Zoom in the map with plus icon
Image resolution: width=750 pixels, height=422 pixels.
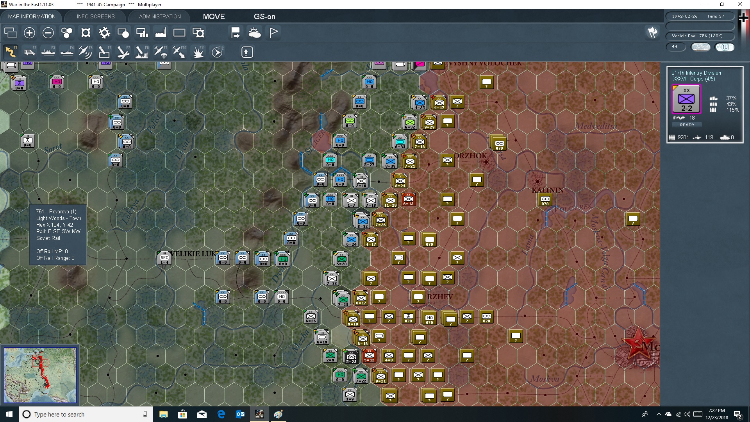coord(29,33)
